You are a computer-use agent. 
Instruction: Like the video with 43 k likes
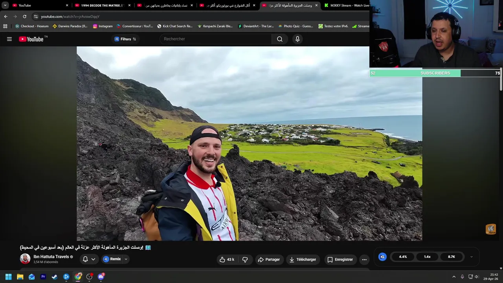point(227,259)
